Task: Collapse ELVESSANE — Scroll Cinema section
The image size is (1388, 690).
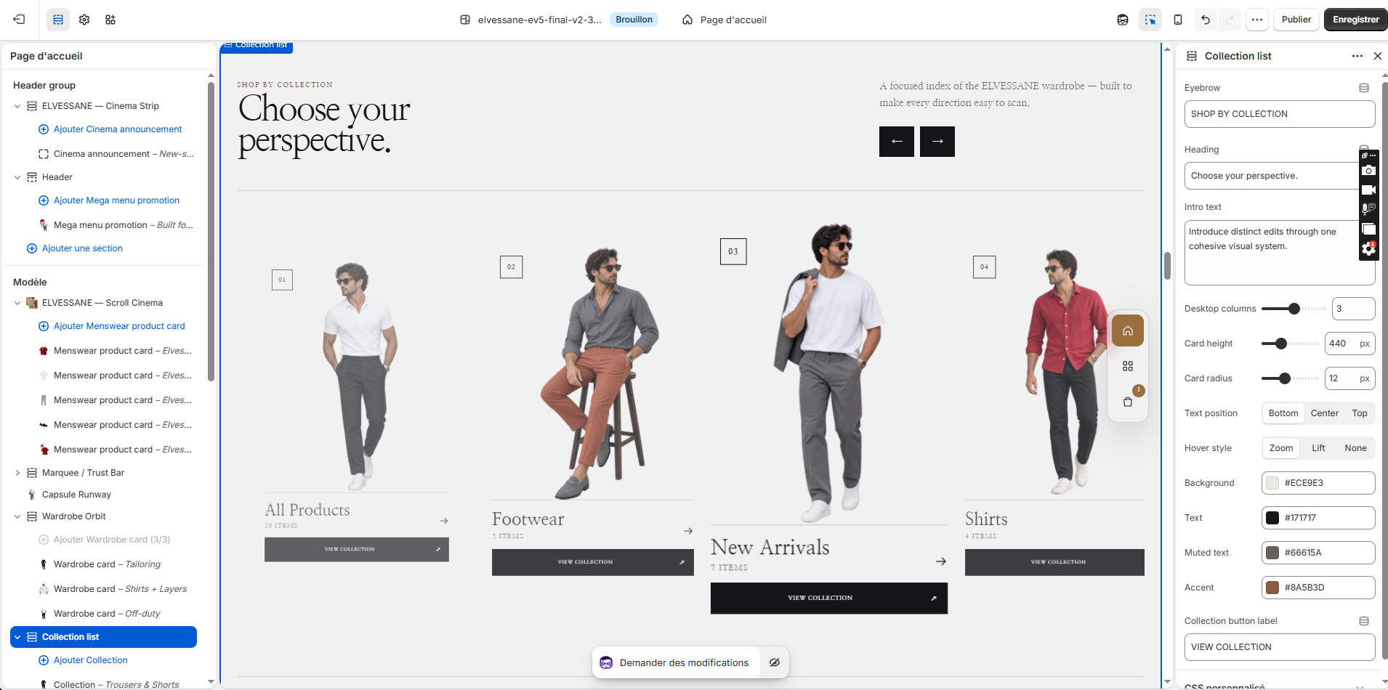Action: pos(17,303)
